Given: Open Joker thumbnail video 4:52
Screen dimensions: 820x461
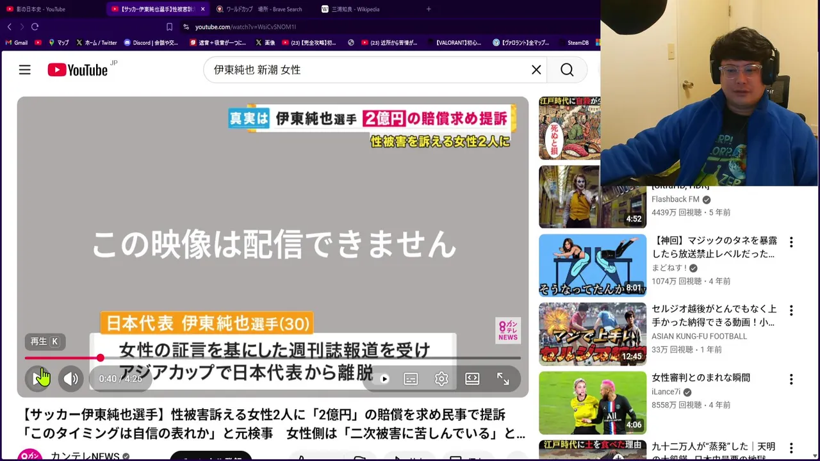Looking at the screenshot, I should coord(593,197).
